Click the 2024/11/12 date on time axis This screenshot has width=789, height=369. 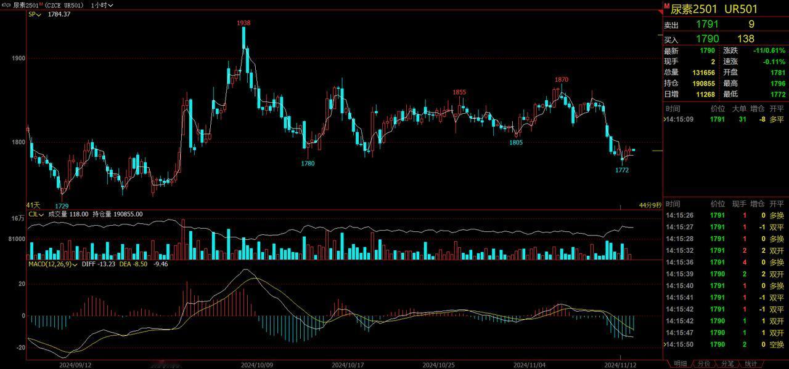[619, 364]
